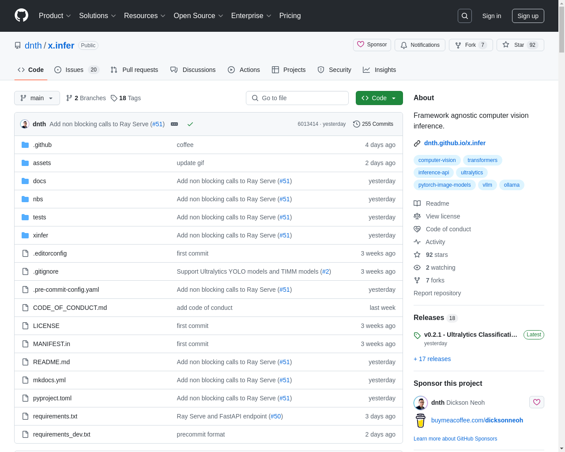This screenshot has width=565, height=452.
Task: Expand the green Code dropdown button
Action: 379,98
